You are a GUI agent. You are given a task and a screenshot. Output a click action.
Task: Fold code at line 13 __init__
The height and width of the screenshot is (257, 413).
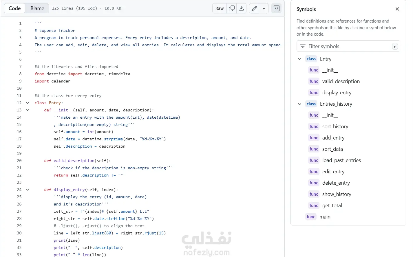[28, 110]
